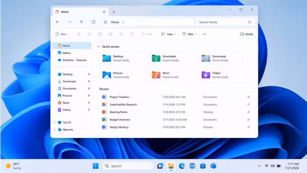Viewport: 307px width, 173px height.
Task: Click the Share icon in toolbar
Action: tap(121, 34)
